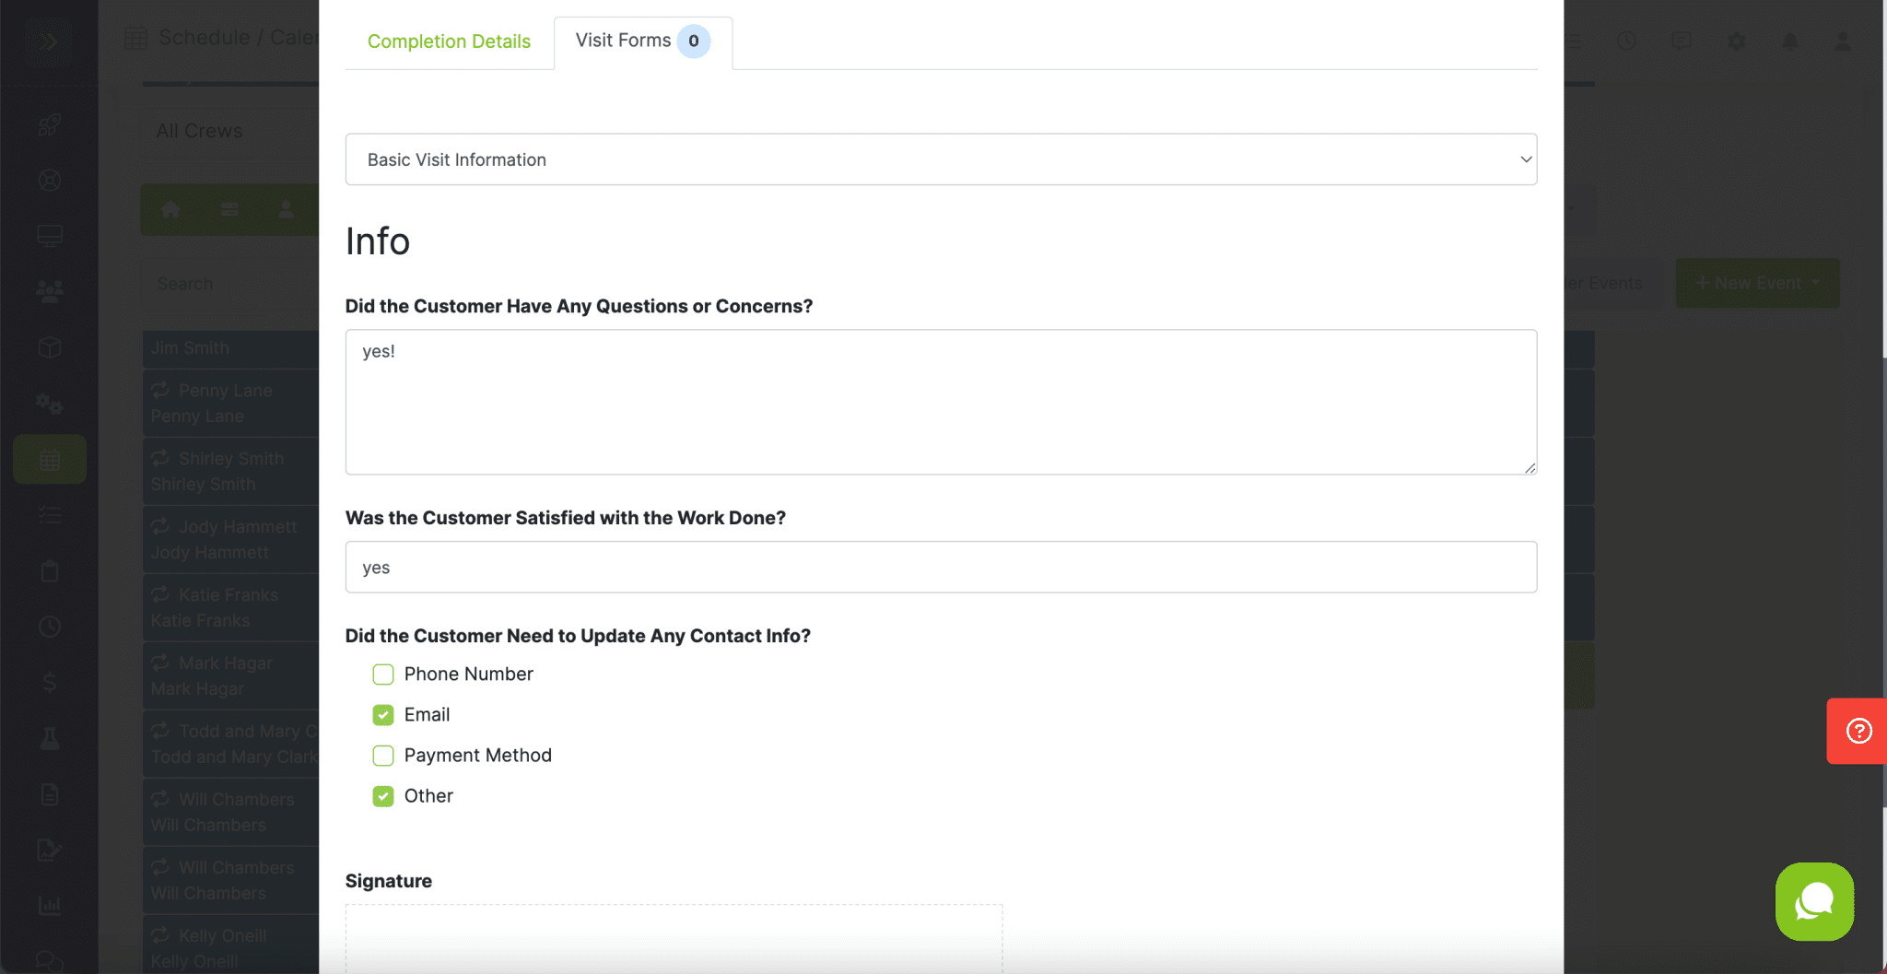The width and height of the screenshot is (1887, 974).
Task: Open the New Event dropdown button
Action: point(1756,283)
